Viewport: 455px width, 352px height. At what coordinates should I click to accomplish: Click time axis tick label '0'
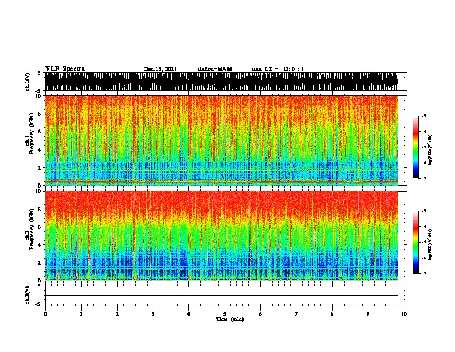pyautogui.click(x=45, y=314)
